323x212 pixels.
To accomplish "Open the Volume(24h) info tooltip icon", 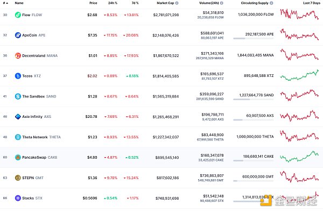I will [x=222, y=3].
